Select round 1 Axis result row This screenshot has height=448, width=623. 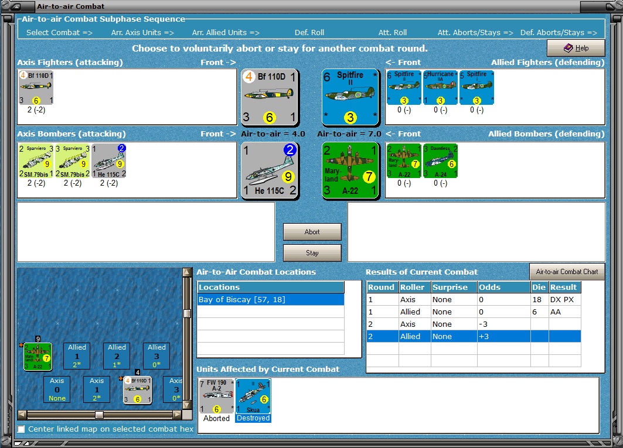click(x=474, y=299)
